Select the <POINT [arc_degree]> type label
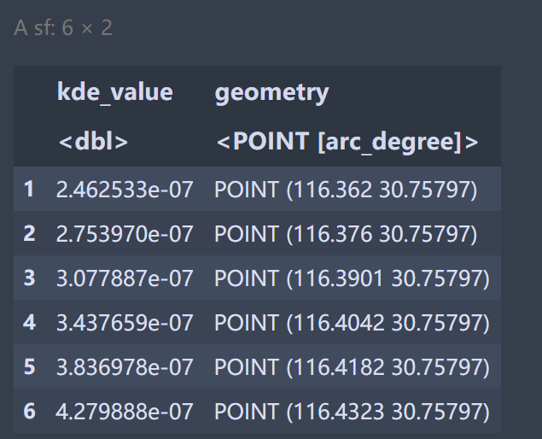542x439 pixels. pos(347,141)
